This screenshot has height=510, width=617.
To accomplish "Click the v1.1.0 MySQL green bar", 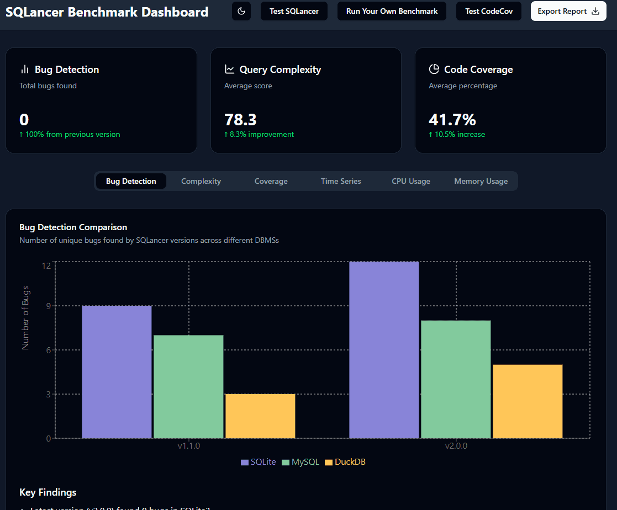I will [x=188, y=386].
